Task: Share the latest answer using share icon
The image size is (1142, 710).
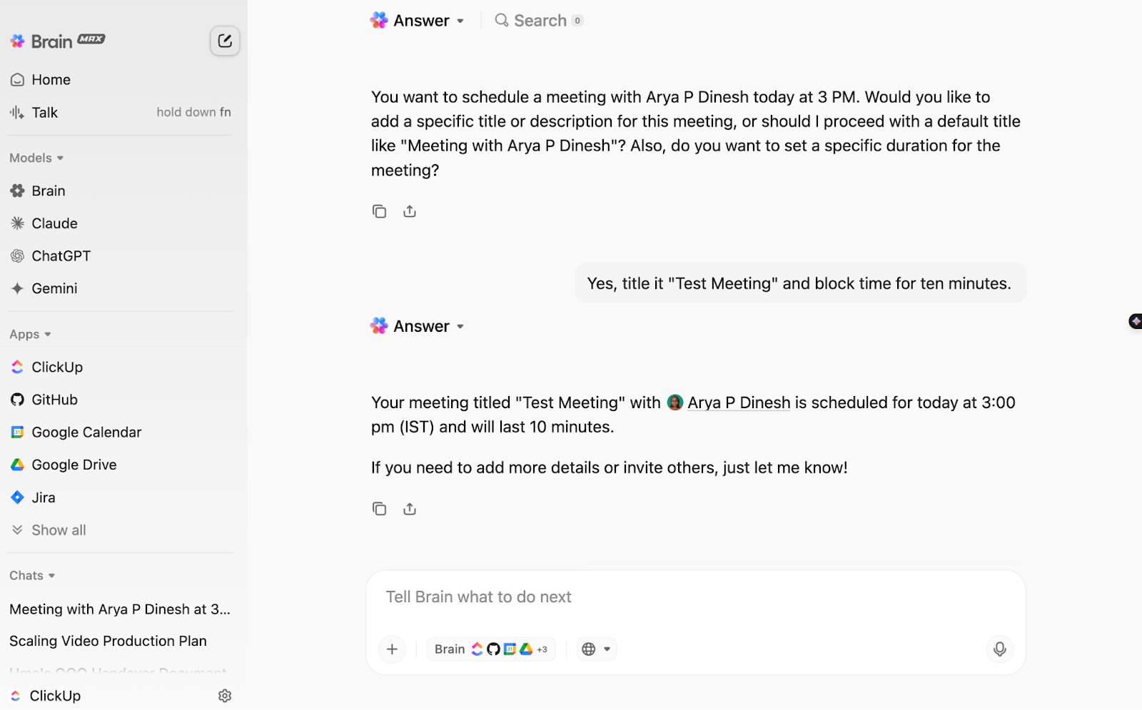Action: point(410,509)
